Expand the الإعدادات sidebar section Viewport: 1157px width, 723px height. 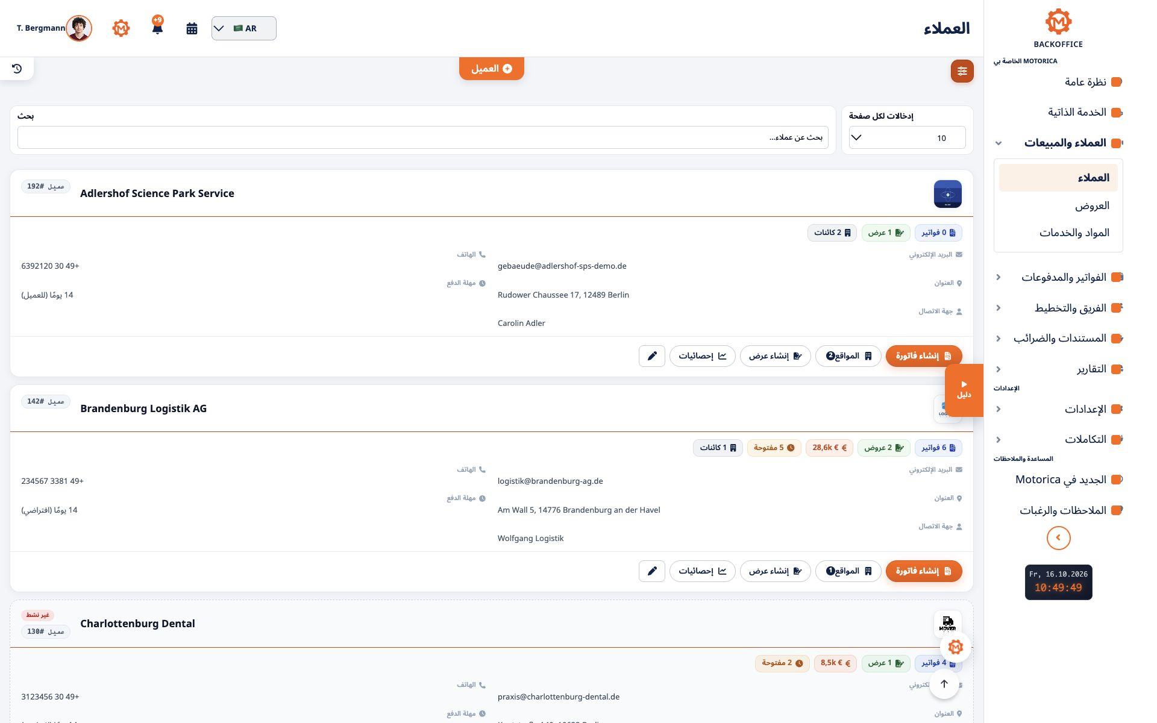coord(1058,409)
